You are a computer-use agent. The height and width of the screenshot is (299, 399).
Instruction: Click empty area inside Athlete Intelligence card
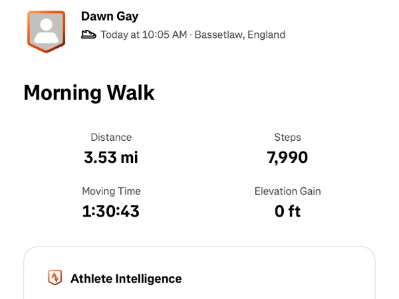pos(279,279)
